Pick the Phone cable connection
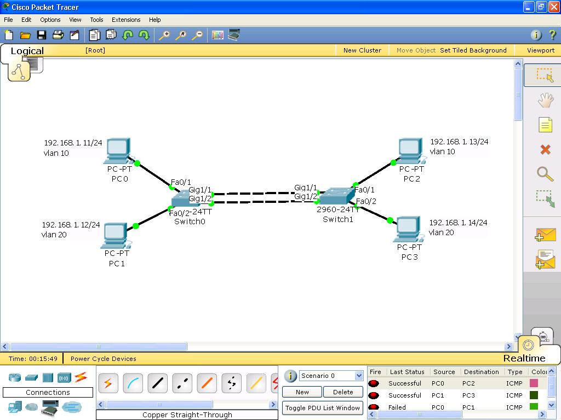The height and width of the screenshot is (420, 561). point(232,383)
